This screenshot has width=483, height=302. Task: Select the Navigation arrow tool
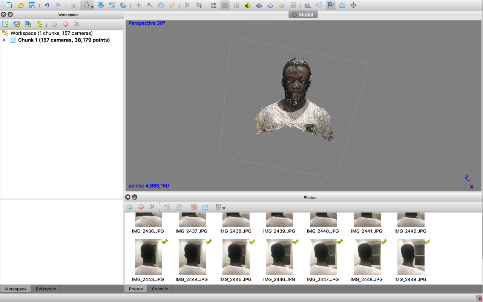tap(74, 5)
